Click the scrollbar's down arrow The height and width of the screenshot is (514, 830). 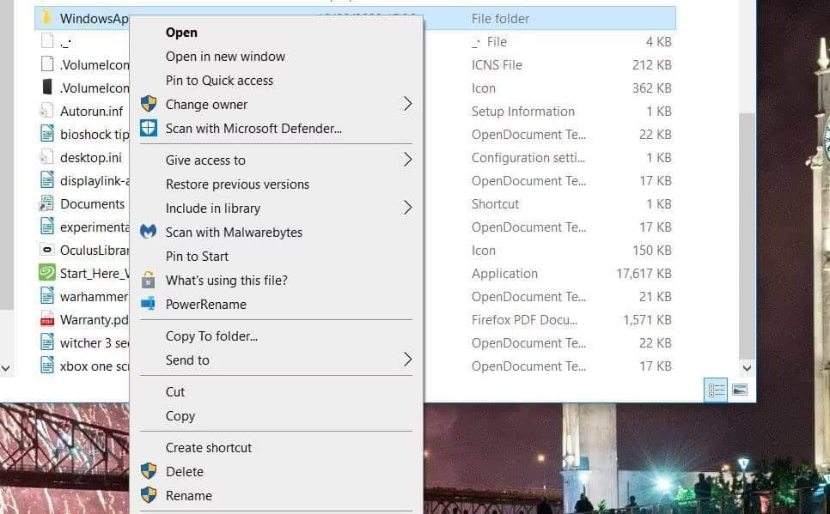[x=746, y=368]
